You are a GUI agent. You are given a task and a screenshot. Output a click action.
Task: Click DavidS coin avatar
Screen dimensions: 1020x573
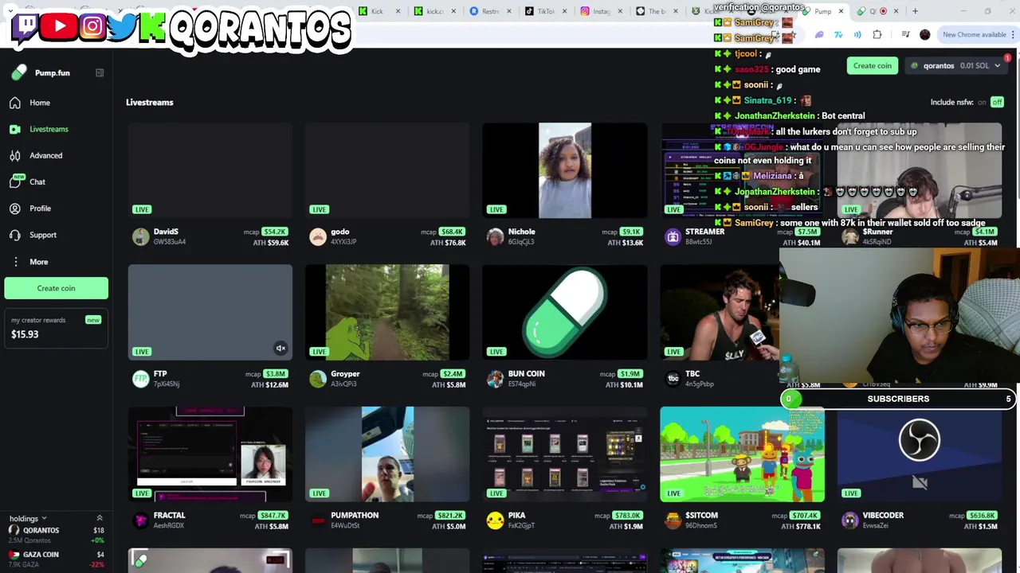[x=140, y=236]
